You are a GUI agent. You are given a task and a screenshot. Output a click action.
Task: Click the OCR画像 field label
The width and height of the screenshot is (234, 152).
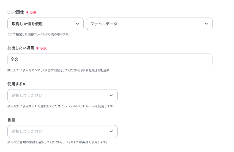pos(16,12)
